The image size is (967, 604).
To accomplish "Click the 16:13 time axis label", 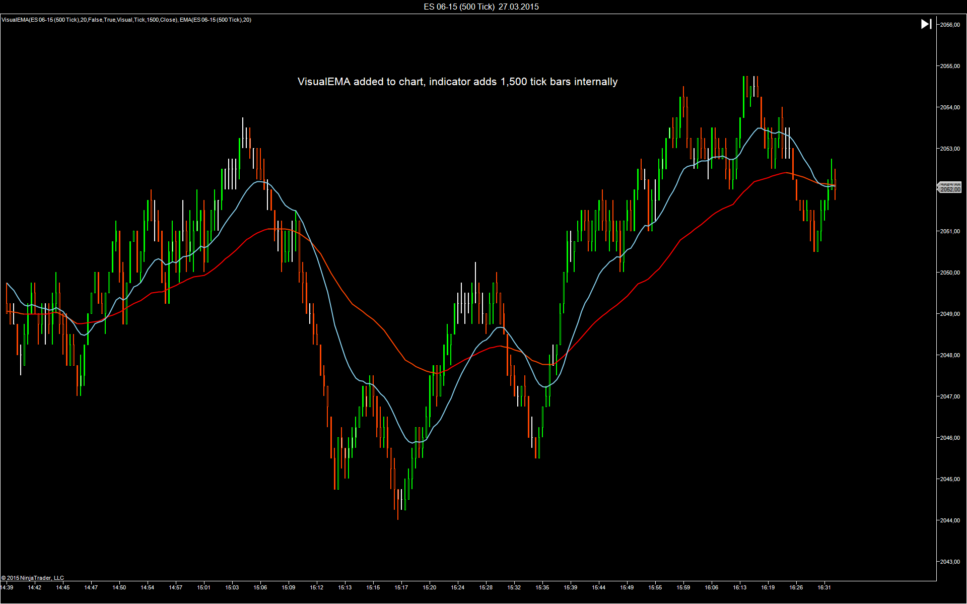I will pyautogui.click(x=740, y=587).
